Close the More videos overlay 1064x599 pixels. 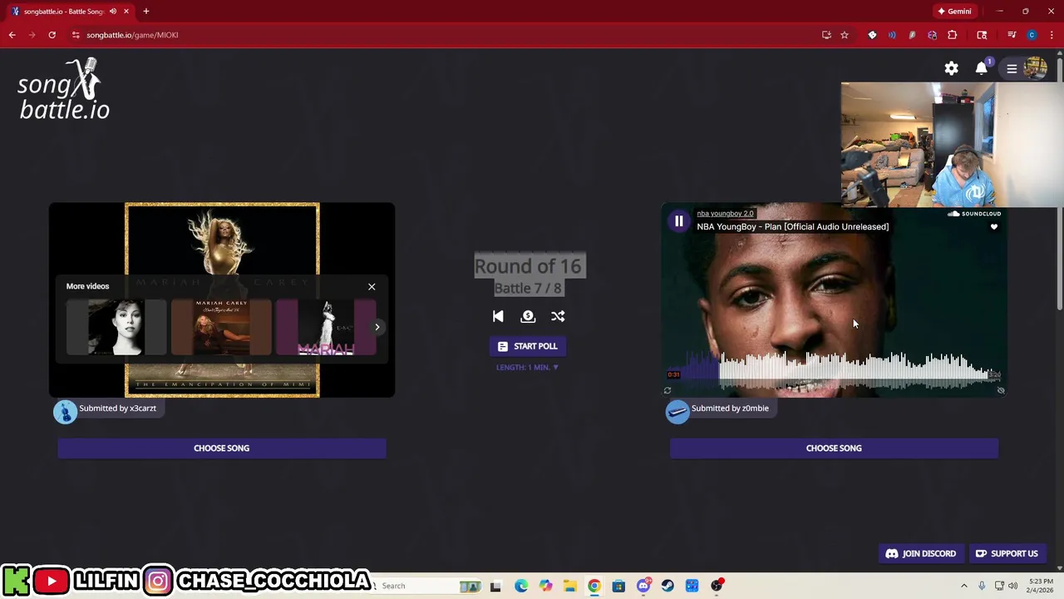pos(372,287)
